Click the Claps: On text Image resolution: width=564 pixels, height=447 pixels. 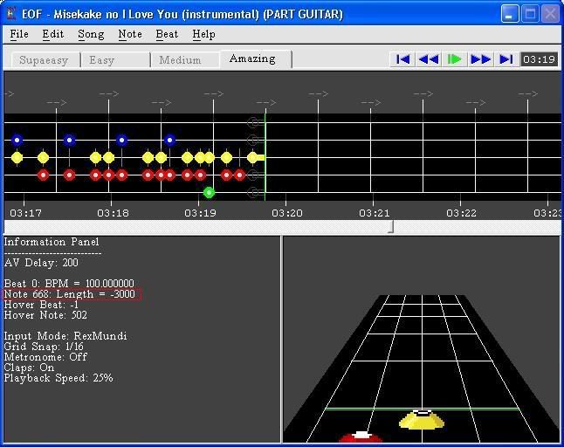pos(29,368)
